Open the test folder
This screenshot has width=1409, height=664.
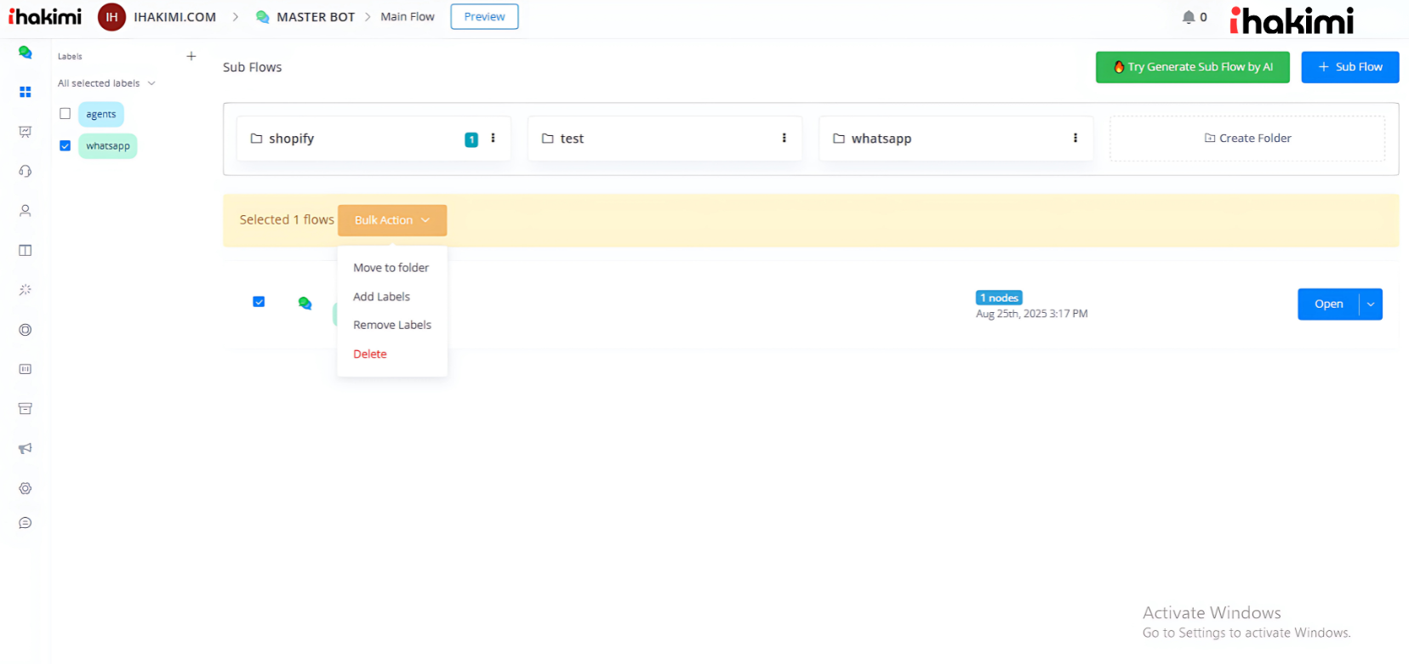[572, 139]
